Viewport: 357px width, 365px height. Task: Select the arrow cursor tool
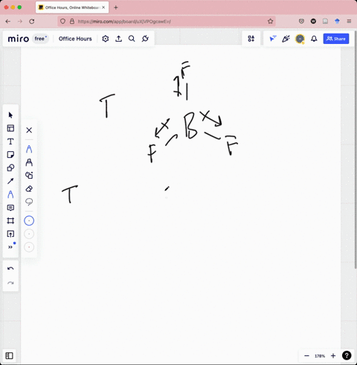click(x=10, y=115)
